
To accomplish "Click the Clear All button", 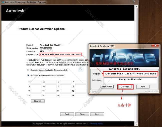I will (38, 101).
